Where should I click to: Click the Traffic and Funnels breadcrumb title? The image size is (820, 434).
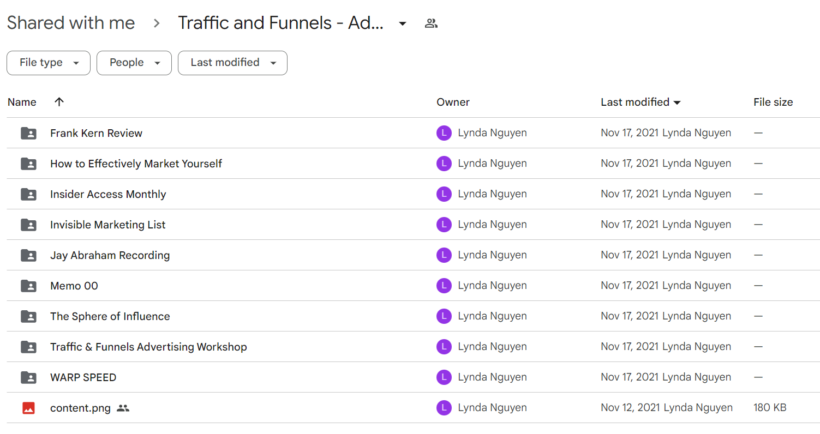tap(281, 23)
